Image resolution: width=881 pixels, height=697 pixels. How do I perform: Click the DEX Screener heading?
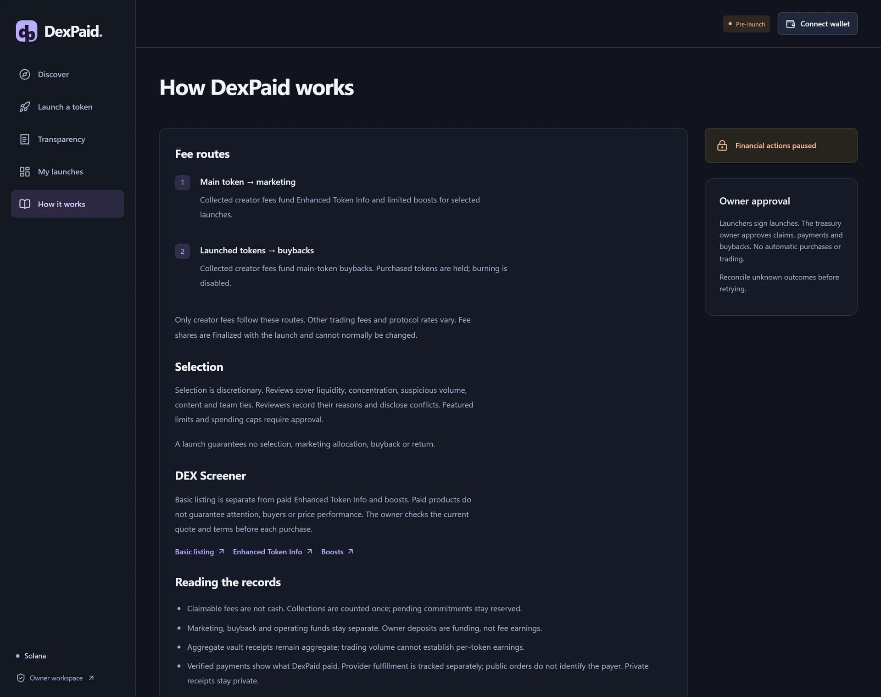210,476
